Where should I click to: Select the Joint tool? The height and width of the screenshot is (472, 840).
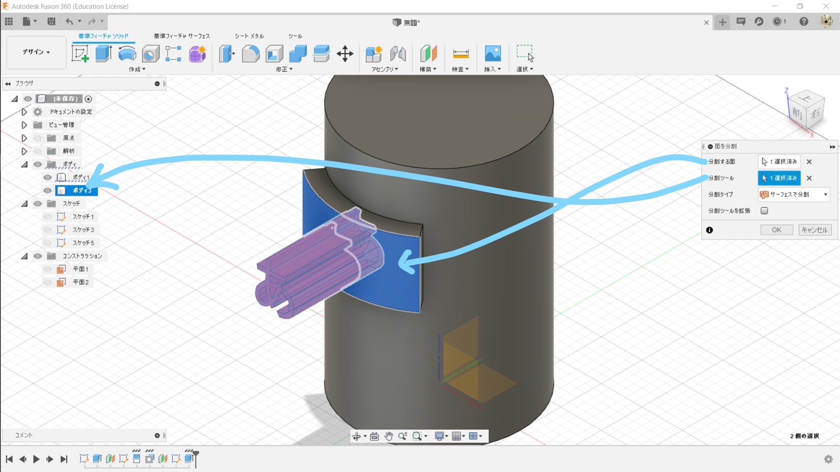click(x=398, y=54)
